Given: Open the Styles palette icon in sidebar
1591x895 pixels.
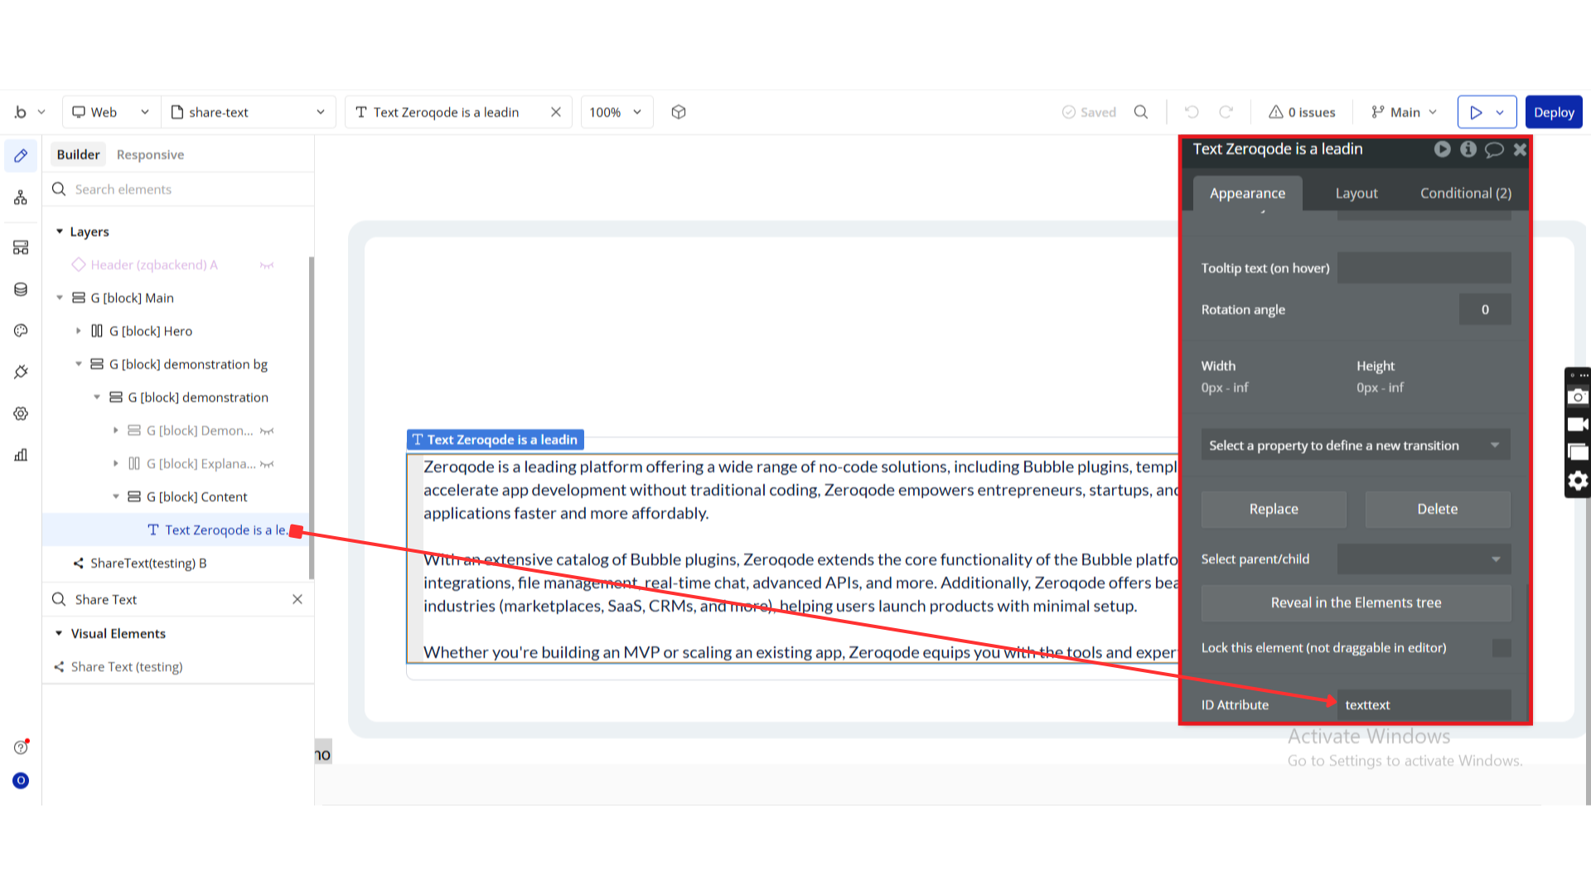Looking at the screenshot, I should coord(21,331).
